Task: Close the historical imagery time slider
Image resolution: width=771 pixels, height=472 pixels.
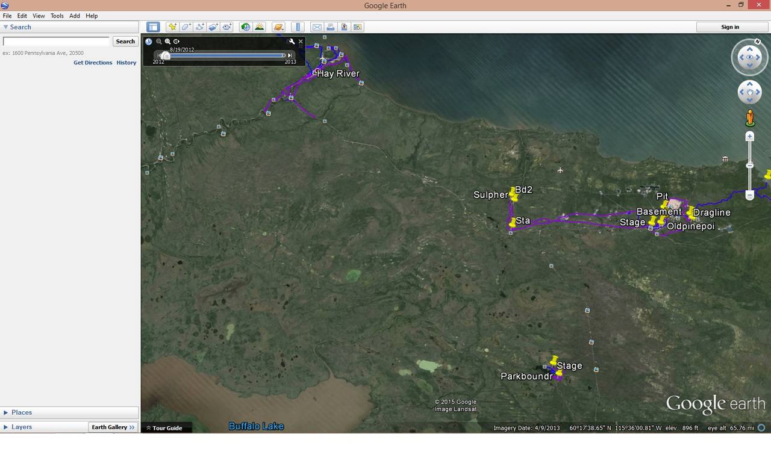Action: (301, 42)
